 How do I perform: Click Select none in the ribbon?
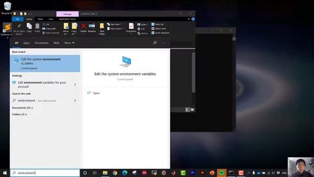(x=158, y=29)
